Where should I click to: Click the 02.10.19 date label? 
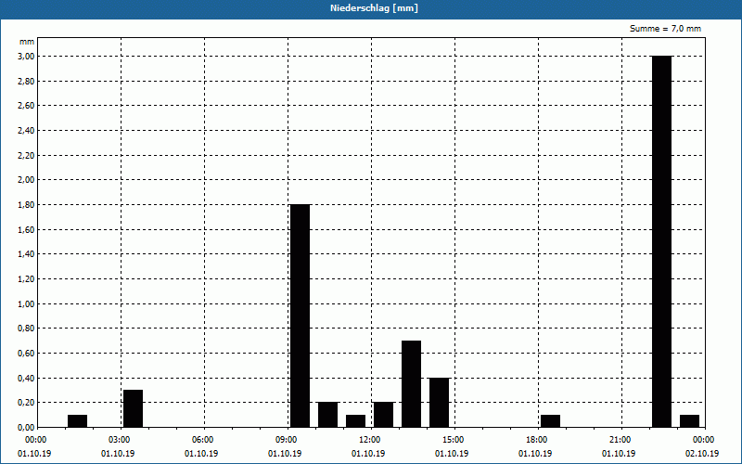pyautogui.click(x=702, y=454)
